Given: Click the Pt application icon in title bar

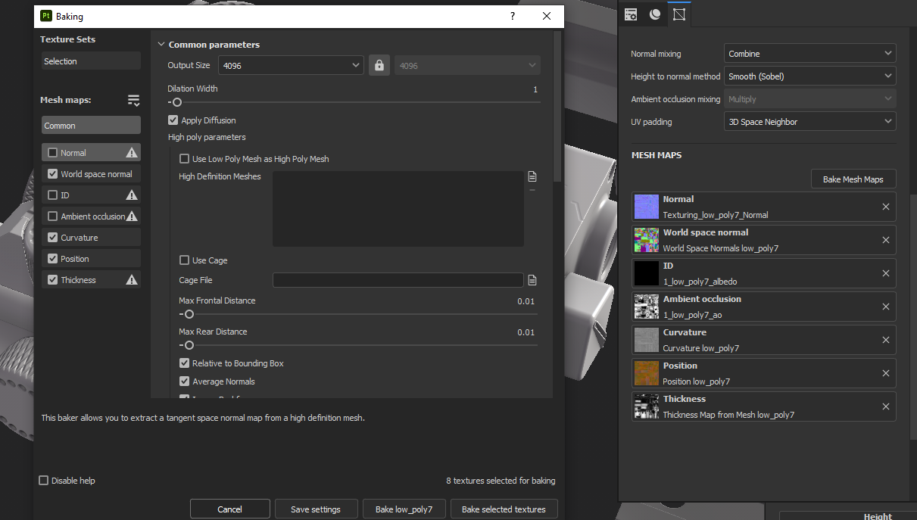Looking at the screenshot, I should point(46,16).
